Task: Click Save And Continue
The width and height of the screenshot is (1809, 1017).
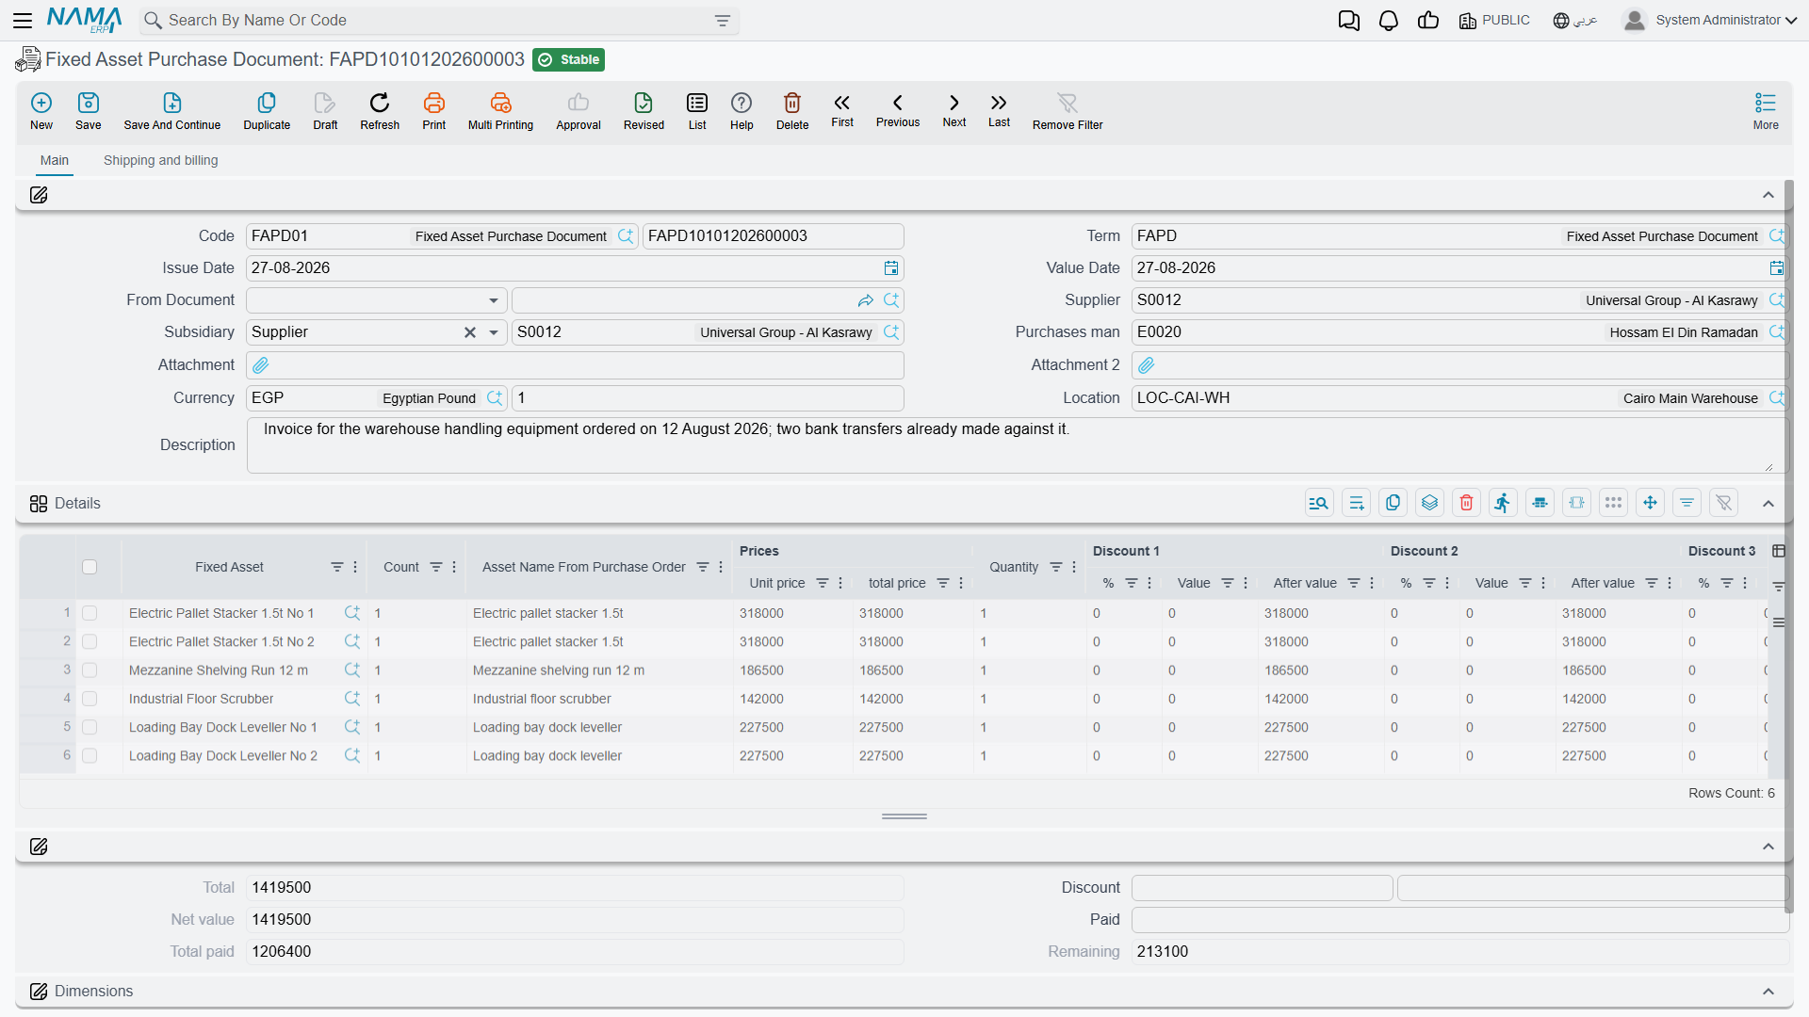Action: (x=172, y=111)
